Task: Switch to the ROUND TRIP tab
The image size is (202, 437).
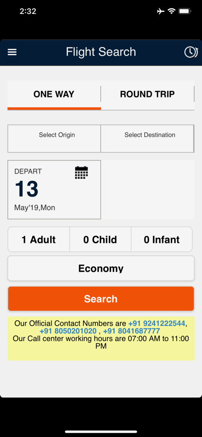Action: 147,94
